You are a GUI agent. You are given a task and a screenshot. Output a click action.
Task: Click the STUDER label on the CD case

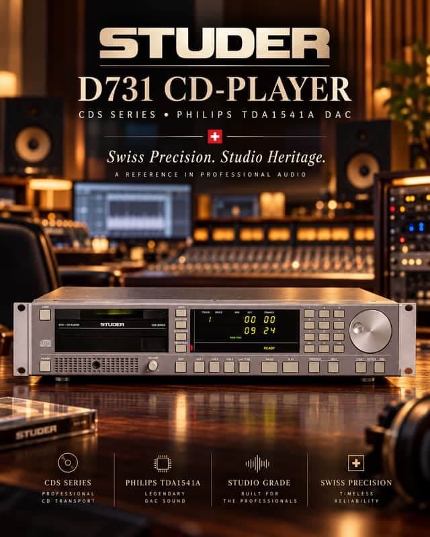coord(36,432)
